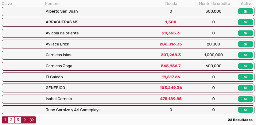256x125 pixels.
Task: Select Carnicos Joga client name
Action: (59, 66)
